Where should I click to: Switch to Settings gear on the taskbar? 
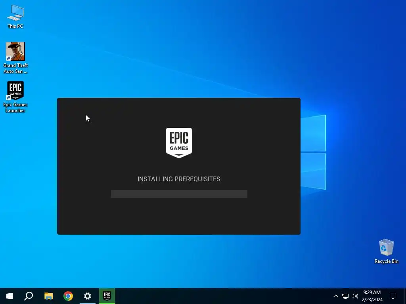pos(88,296)
